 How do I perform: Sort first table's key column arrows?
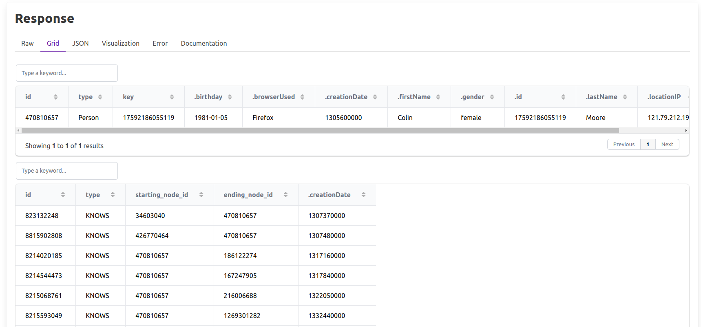pos(172,97)
